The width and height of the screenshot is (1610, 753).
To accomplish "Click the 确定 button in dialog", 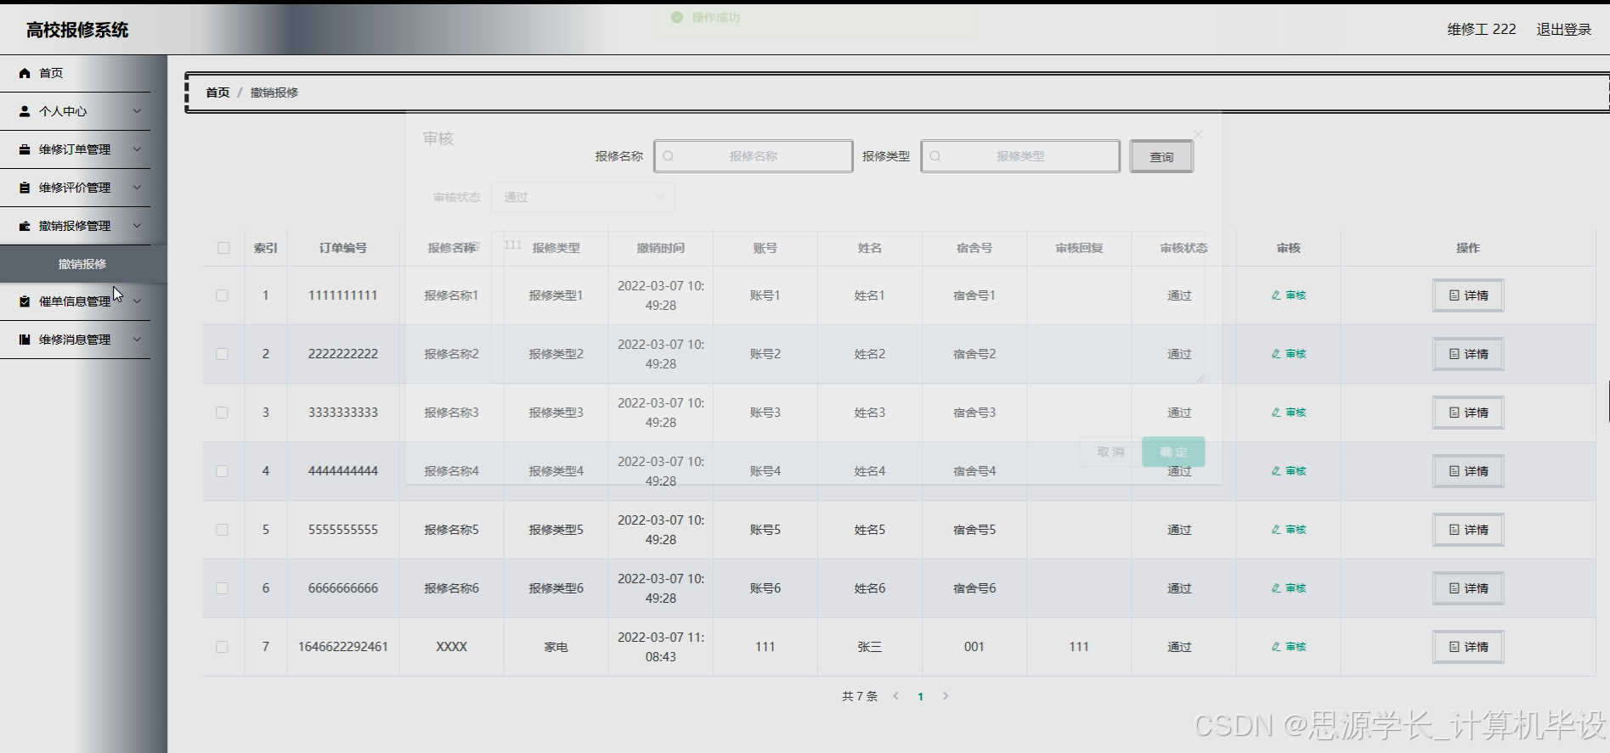I will click(1173, 452).
